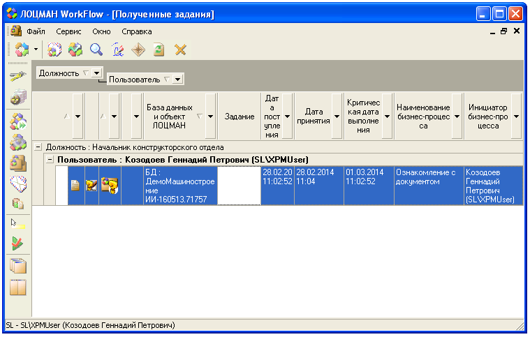Image resolution: width=530 pixels, height=337 pixels.
Task: Open filter arrow of Дата принятия column
Action: click(x=337, y=117)
